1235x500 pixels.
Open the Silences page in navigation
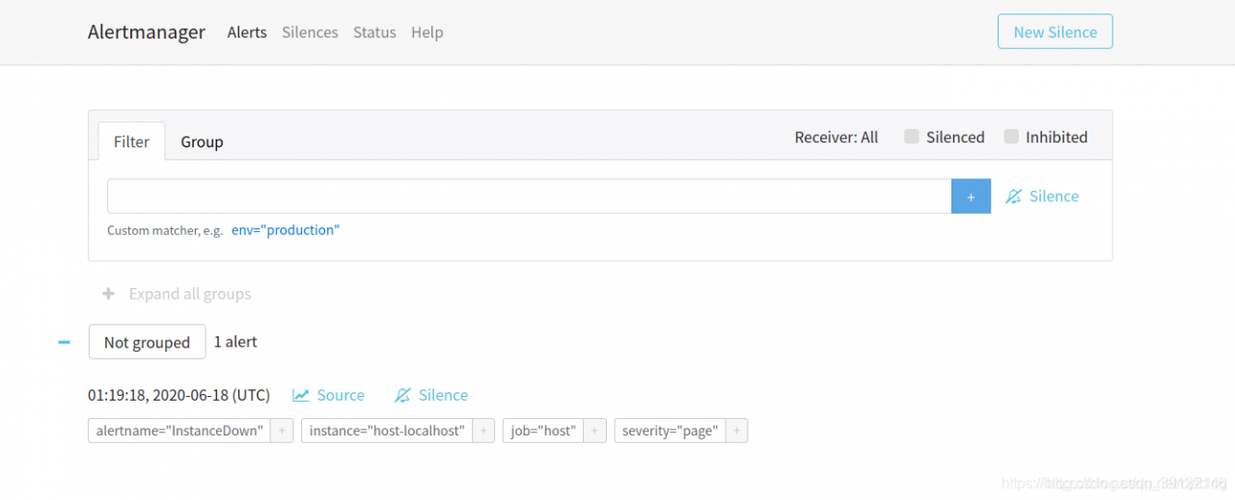click(x=310, y=32)
